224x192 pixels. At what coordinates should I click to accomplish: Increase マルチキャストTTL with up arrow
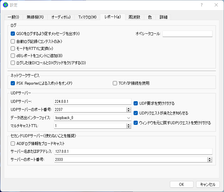(129, 125)
